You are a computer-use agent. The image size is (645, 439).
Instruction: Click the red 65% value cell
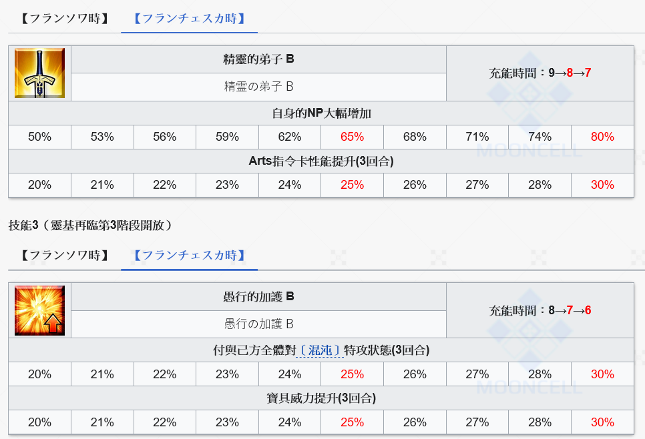click(x=352, y=137)
